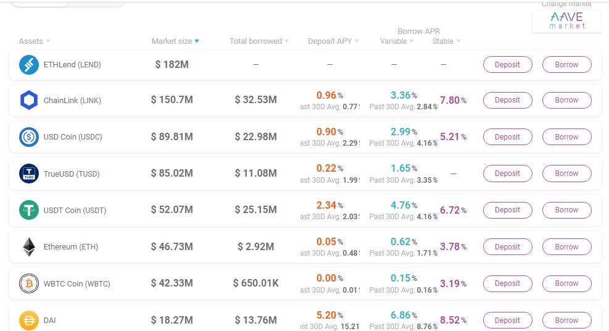Click the 5.20% deposit APY for DAI
609x331 pixels.
pyautogui.click(x=329, y=315)
